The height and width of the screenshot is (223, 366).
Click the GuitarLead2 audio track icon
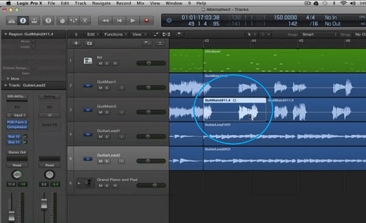coord(88,159)
